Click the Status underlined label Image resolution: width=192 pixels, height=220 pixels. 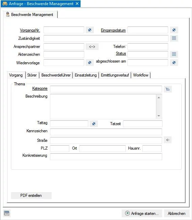pyautogui.click(x=121, y=53)
